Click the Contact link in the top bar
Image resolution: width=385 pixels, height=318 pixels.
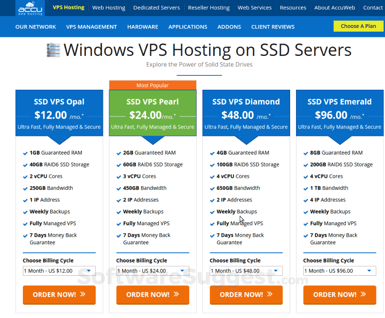pyautogui.click(x=373, y=8)
